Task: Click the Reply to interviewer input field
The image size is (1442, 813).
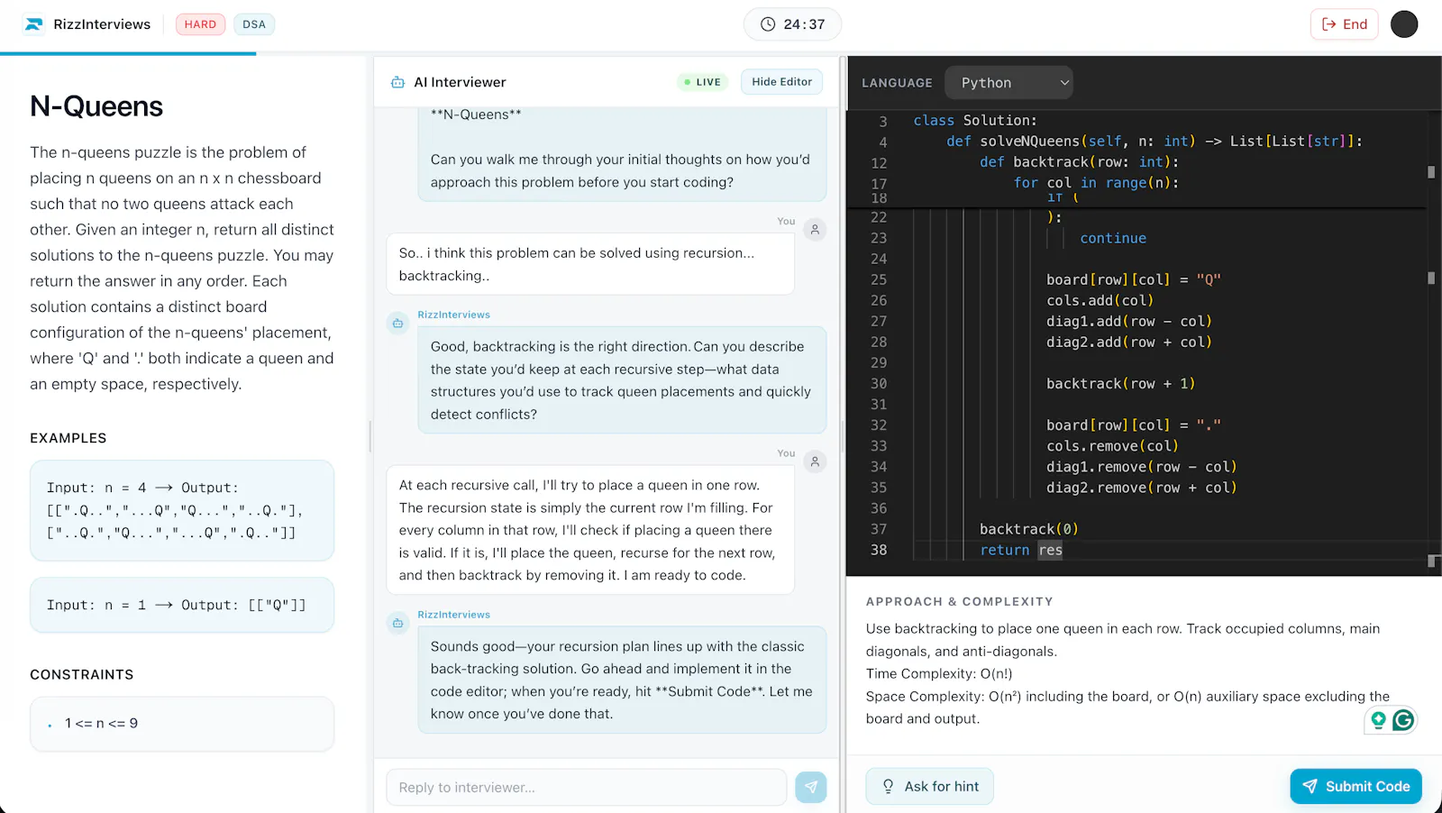Action: (x=587, y=787)
